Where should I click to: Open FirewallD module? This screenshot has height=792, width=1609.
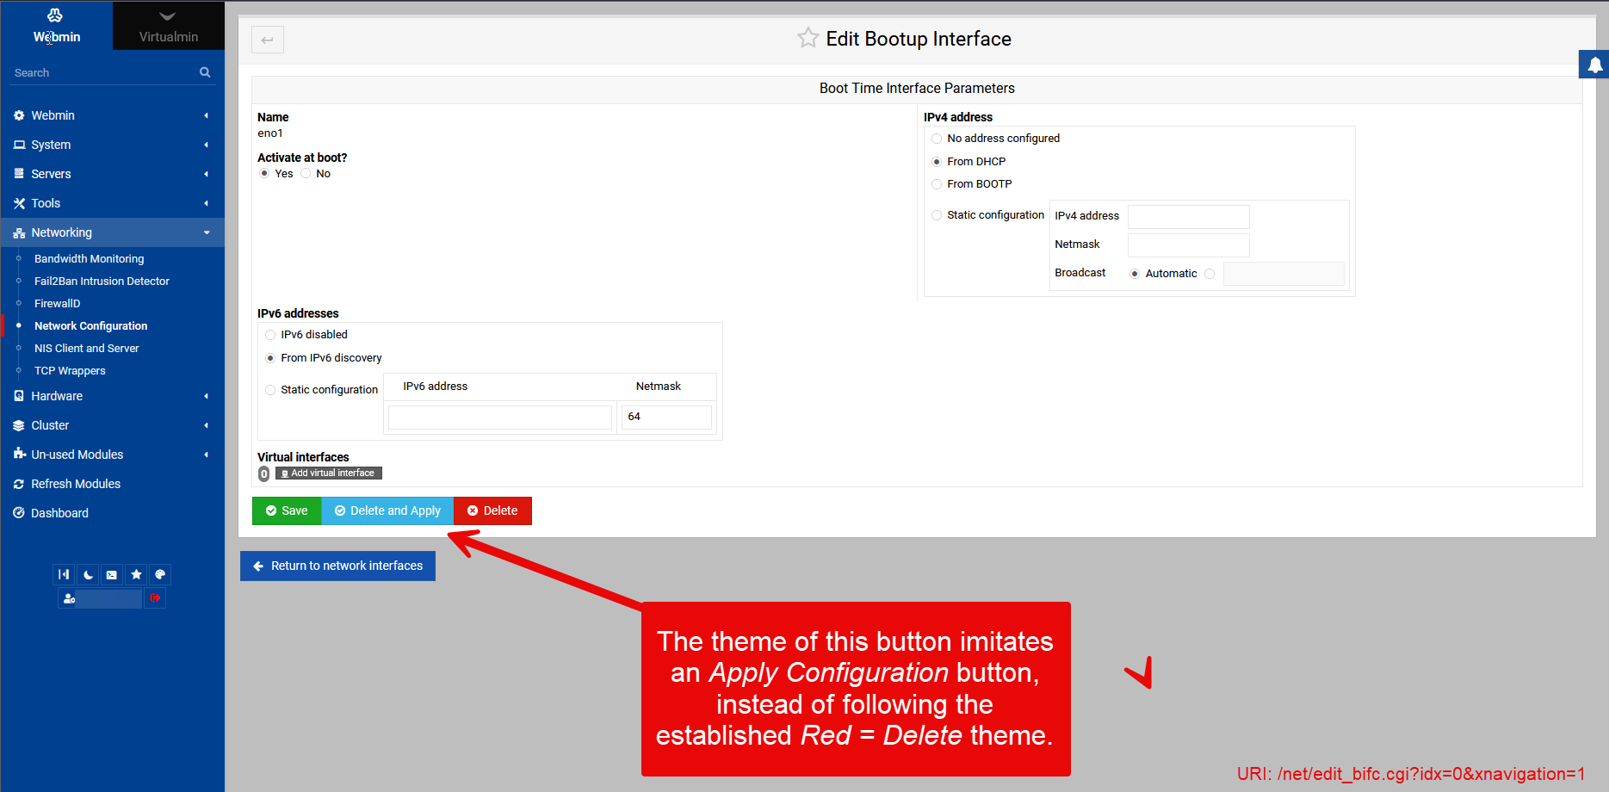point(57,304)
